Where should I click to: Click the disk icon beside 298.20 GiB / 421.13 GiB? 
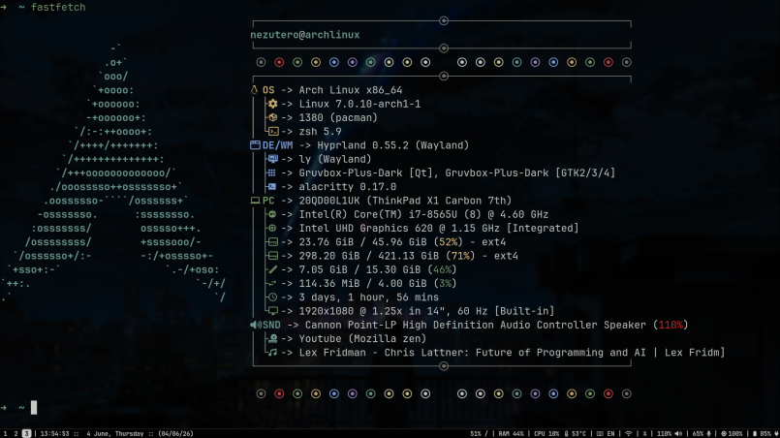click(272, 256)
